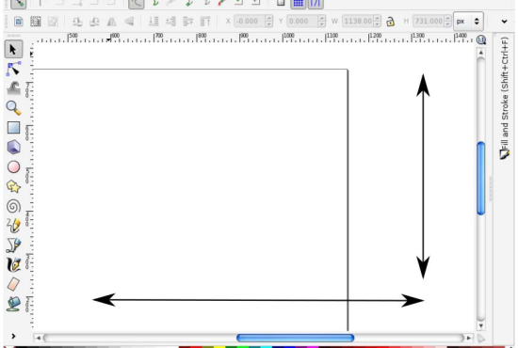Screen dimensions: 518x348
Task: Select the Star polygon tool
Action: pos(13,186)
